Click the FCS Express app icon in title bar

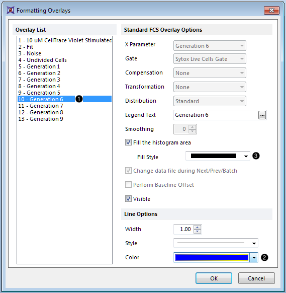11,10
